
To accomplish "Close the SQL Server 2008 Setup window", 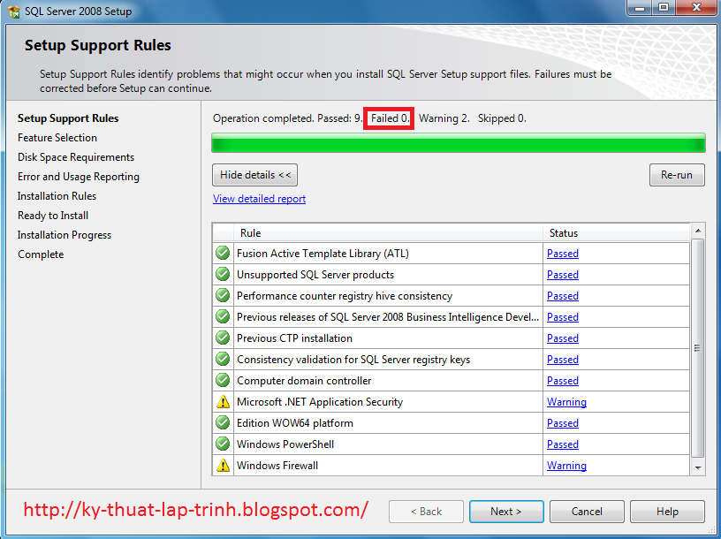I will click(x=696, y=8).
